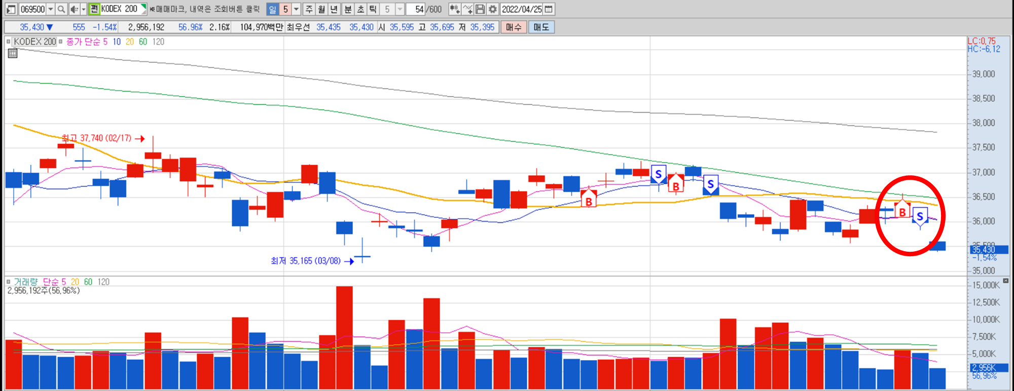Click the KODEX 200 name field in toolbar
1014x391 pixels.
pyautogui.click(x=120, y=9)
